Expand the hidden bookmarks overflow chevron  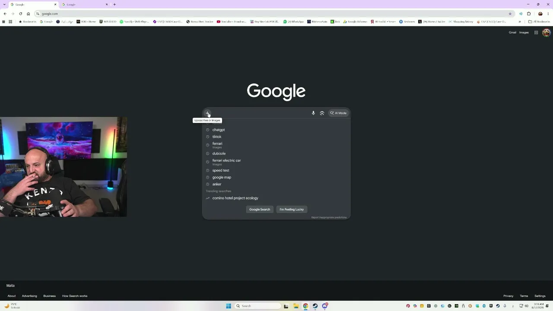[x=520, y=22]
